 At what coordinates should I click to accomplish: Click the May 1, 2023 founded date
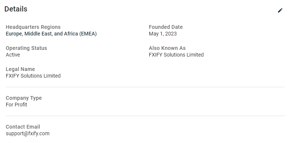click(163, 34)
